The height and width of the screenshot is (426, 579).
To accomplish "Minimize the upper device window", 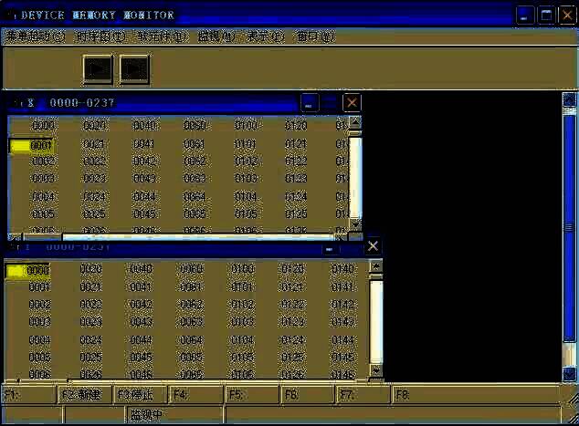I will (x=310, y=103).
